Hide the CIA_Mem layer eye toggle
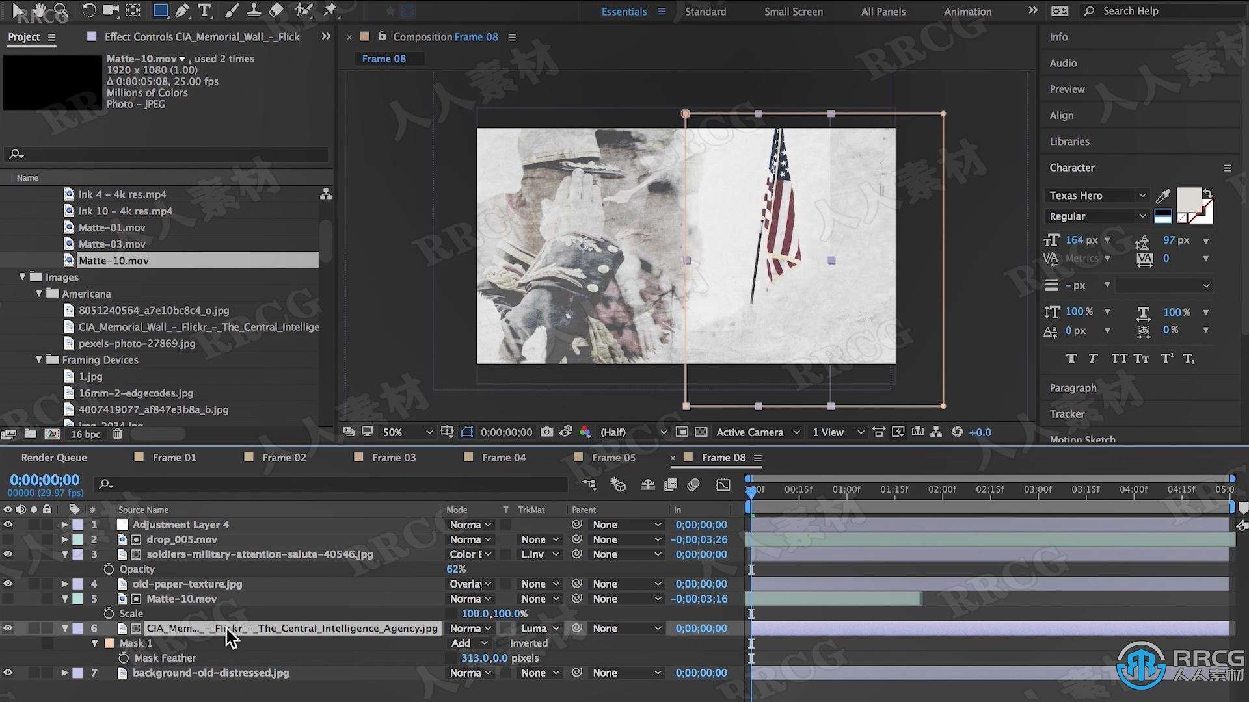This screenshot has width=1249, height=702. click(x=8, y=629)
